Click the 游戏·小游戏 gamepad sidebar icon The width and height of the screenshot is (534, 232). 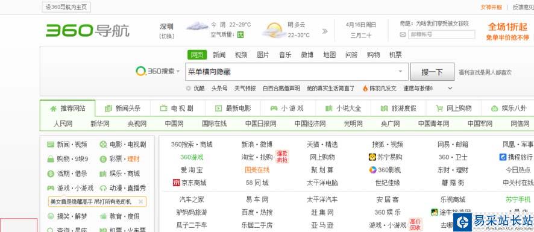click(x=51, y=188)
